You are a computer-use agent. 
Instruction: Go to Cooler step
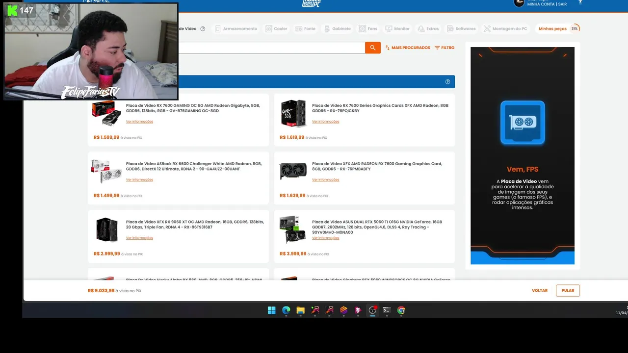276,29
